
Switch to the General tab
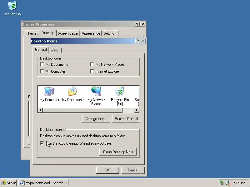coord(41,50)
